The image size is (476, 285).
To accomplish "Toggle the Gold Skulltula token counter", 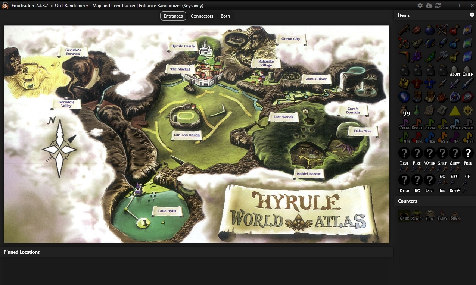I will click(x=467, y=110).
